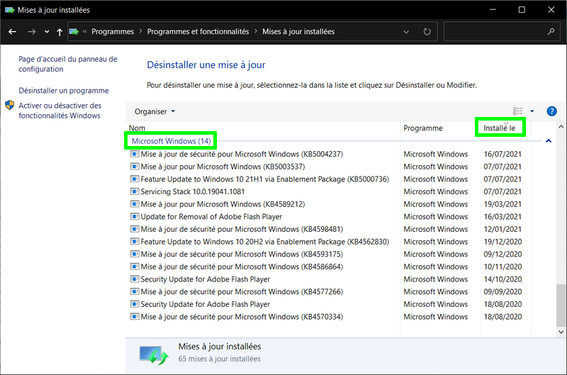Sort by the Programme column header
Screen dimensions: 567x375
click(x=423, y=128)
